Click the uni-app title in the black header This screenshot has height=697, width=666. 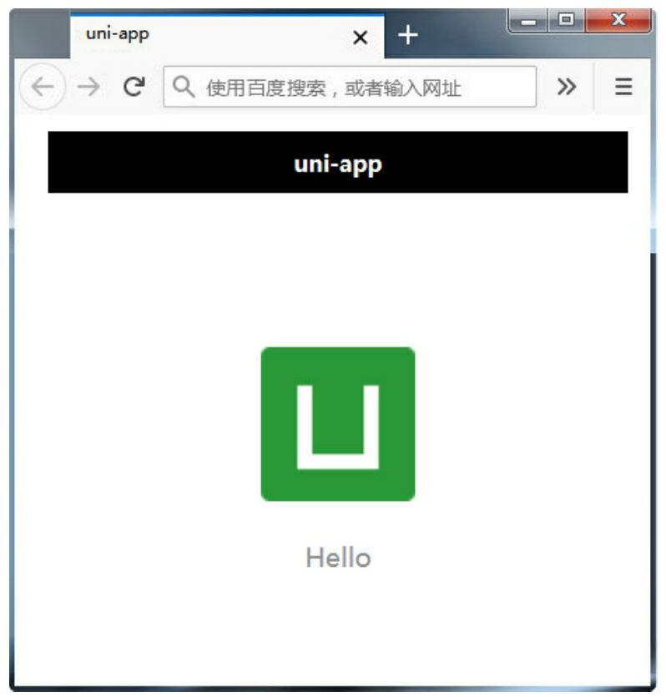pos(338,165)
